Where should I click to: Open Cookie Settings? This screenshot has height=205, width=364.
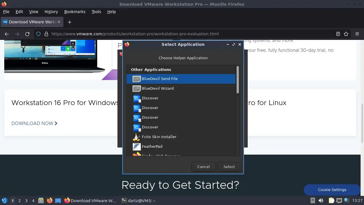coord(332,190)
